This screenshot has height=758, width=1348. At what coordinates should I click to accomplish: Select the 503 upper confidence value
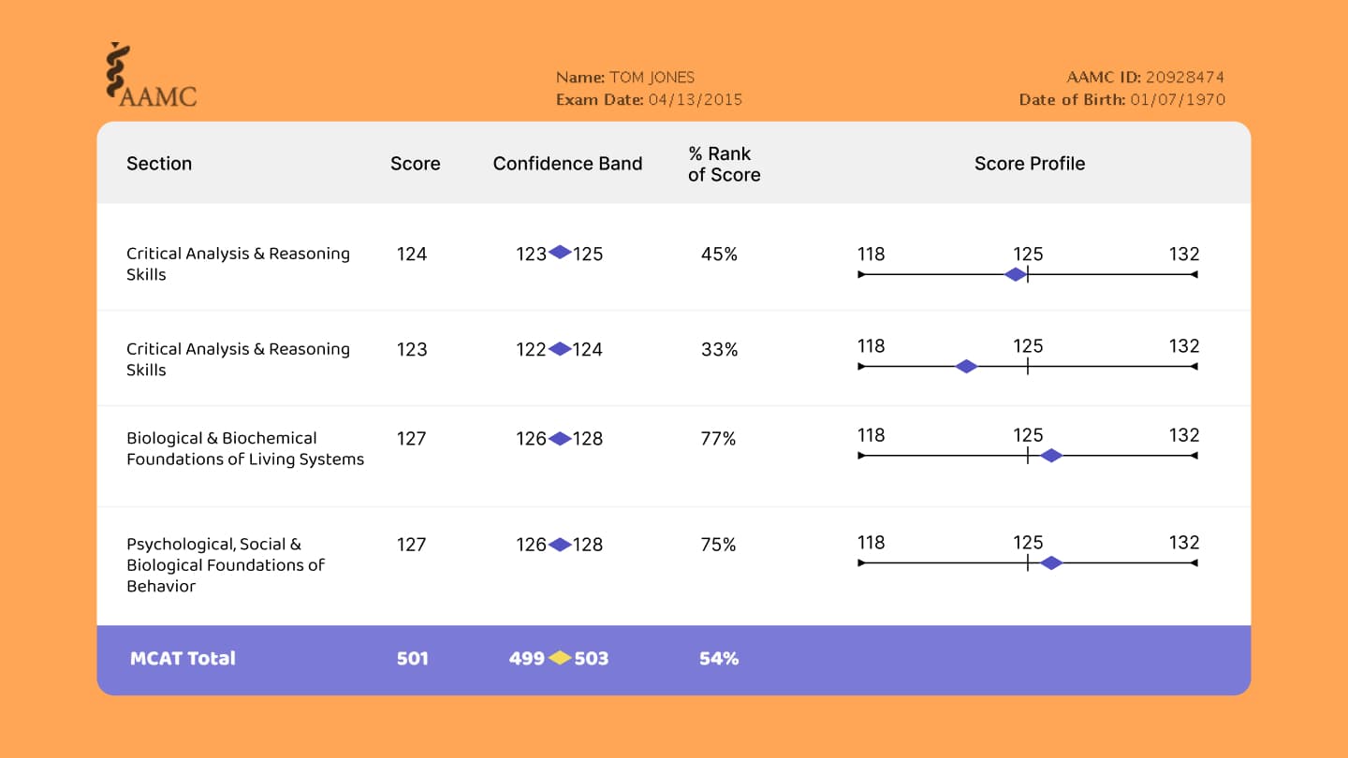(592, 659)
